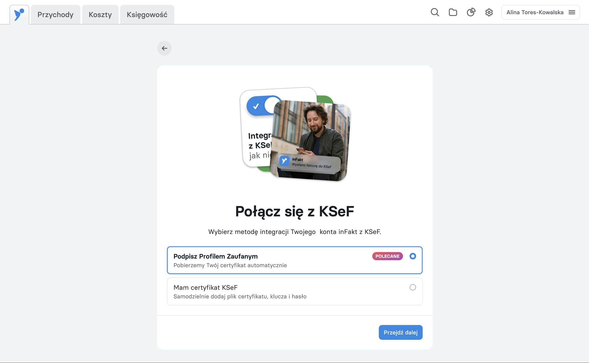Select the Podpisz Profilem Zaufanym radio button
This screenshot has height=363, width=589.
pyautogui.click(x=413, y=256)
